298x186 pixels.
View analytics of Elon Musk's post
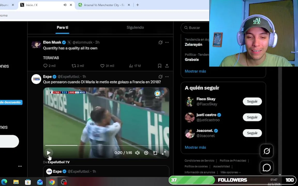point(135,66)
